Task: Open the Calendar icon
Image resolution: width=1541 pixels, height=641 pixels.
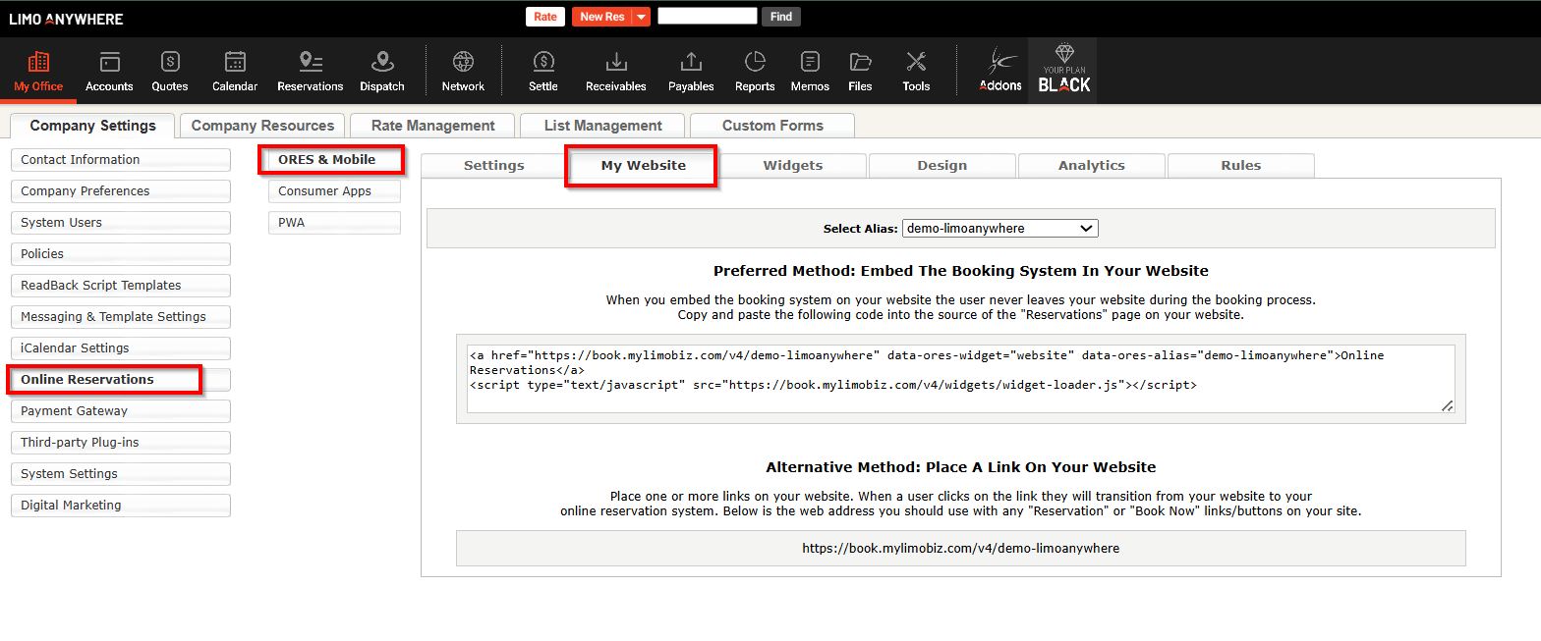Action: 235,62
